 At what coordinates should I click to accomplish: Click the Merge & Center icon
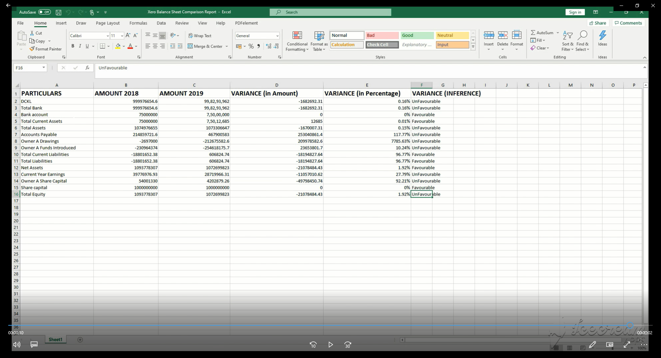point(190,46)
